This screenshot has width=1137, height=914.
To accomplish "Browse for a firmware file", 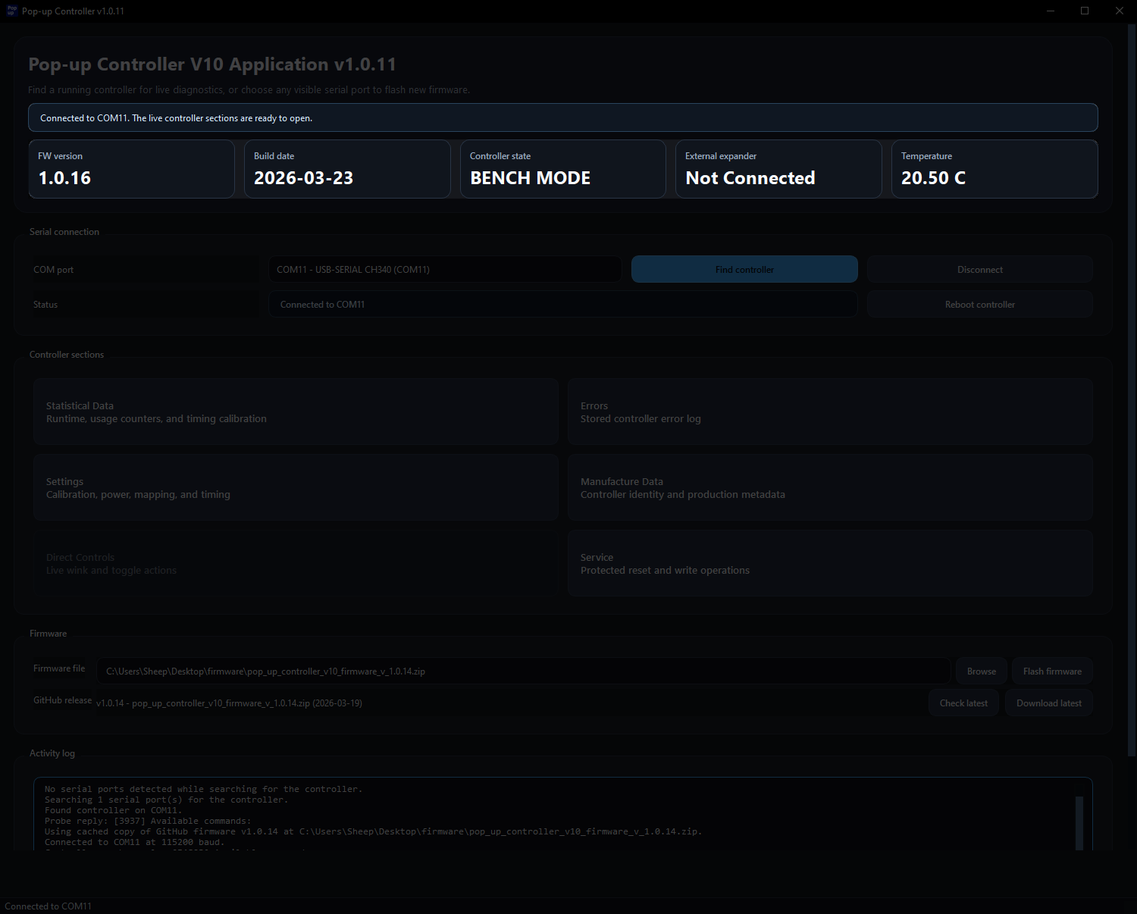I will point(981,671).
